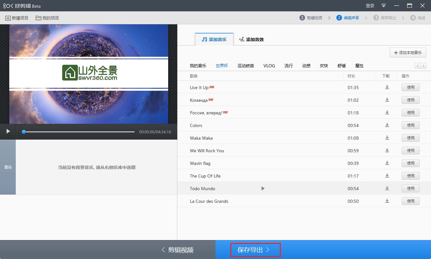Use the Wavin flag song
The image size is (431, 259).
click(x=410, y=163)
